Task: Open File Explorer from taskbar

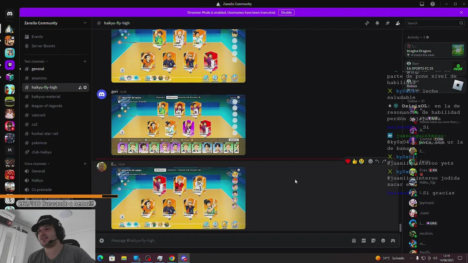Action: (124, 258)
